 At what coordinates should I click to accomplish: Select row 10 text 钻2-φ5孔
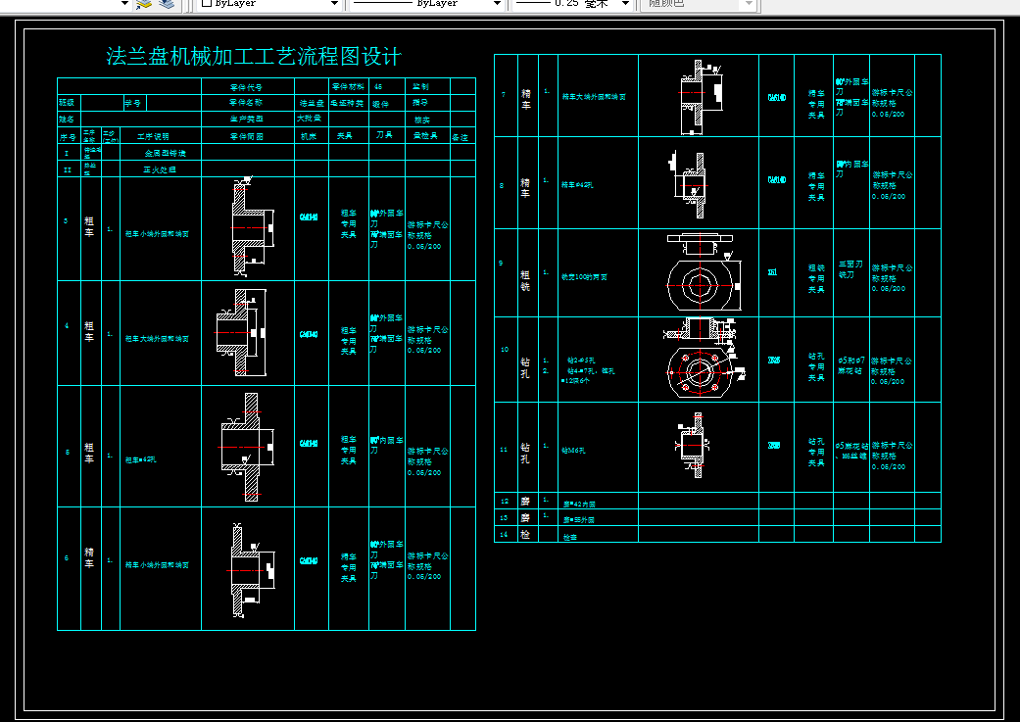coord(582,361)
